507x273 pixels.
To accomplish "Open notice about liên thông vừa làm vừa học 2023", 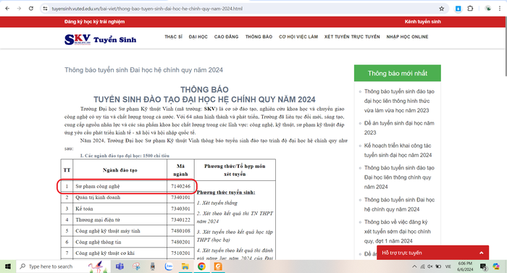I will pyautogui.click(x=399, y=101).
